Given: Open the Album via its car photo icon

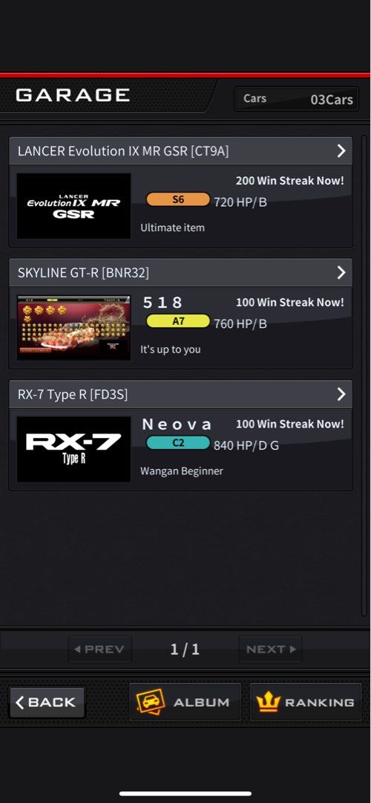Looking at the screenshot, I should [x=150, y=702].
